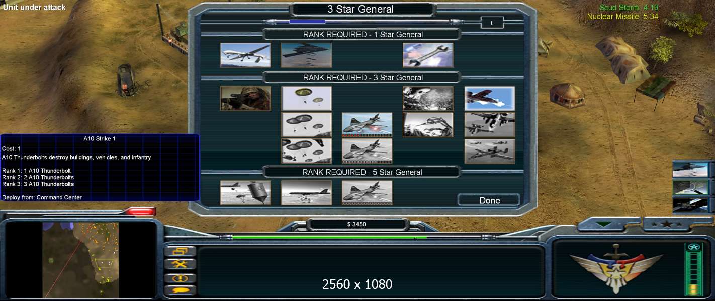Viewport: 715px width, 301px height.
Task: Open the chat speech bubble button
Action: [x=180, y=290]
